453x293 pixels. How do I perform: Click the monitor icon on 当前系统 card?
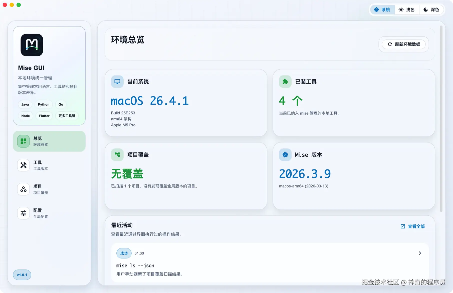117,82
